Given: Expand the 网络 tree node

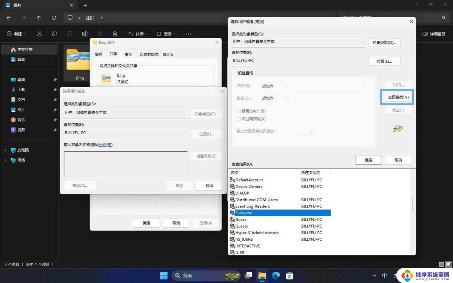Looking at the screenshot, I should [x=5, y=160].
